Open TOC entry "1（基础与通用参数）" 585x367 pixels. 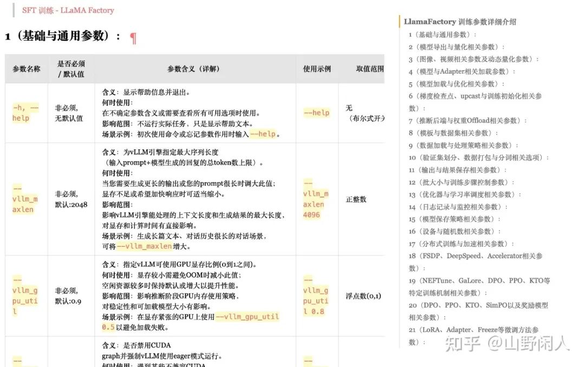click(x=442, y=35)
